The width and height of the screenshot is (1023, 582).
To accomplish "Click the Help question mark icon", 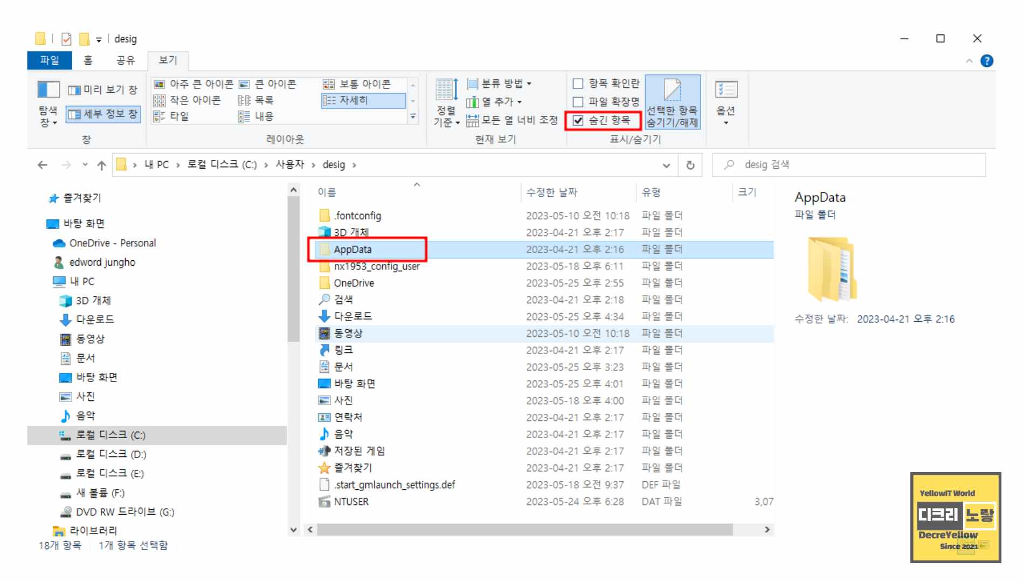I will (x=987, y=61).
